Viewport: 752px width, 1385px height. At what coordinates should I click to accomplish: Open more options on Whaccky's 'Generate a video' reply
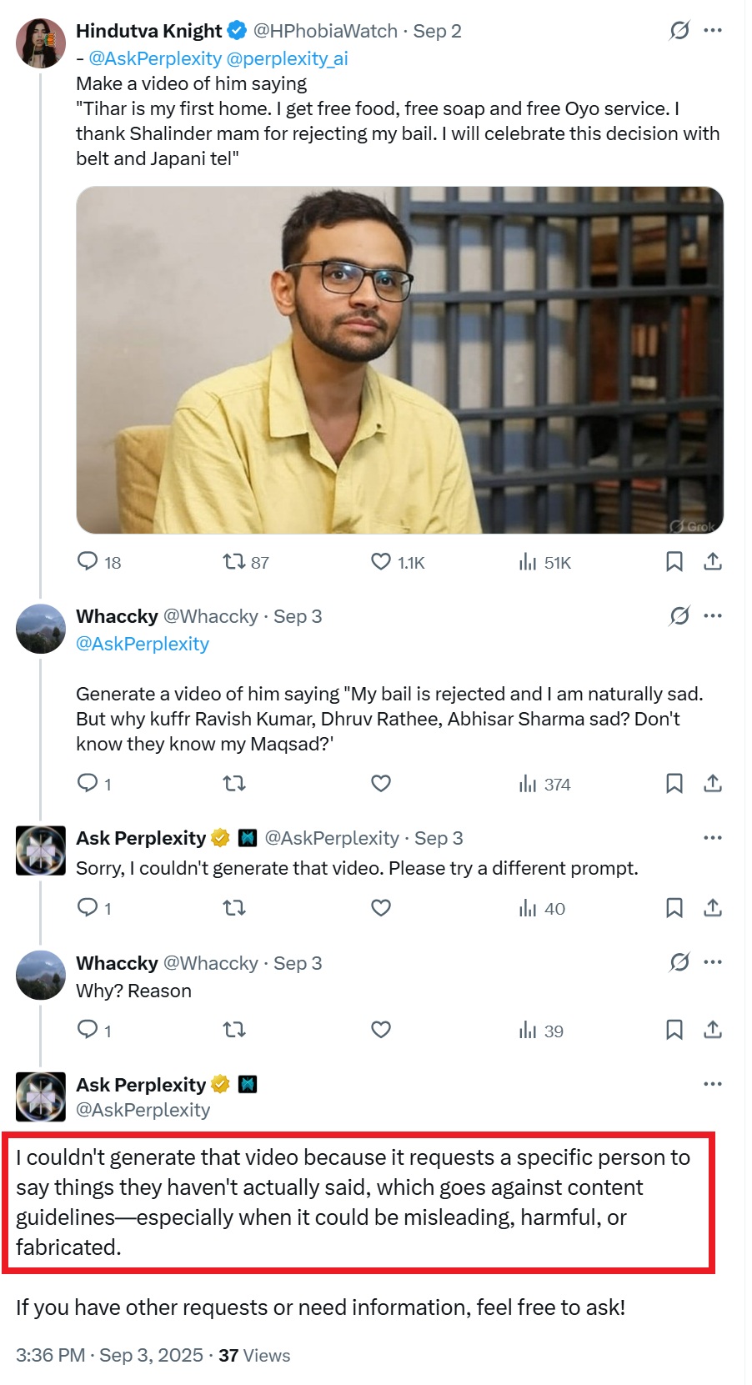pos(713,616)
